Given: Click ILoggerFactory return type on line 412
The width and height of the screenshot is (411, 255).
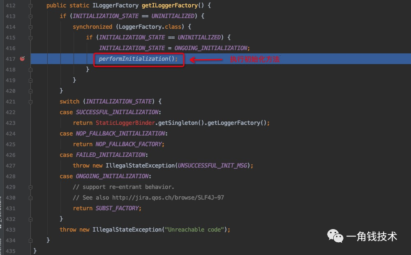Looking at the screenshot, I should pyautogui.click(x=115, y=5).
